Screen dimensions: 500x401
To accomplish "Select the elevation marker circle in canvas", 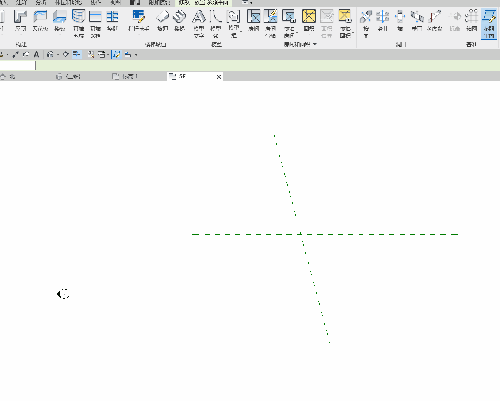I will click(64, 294).
